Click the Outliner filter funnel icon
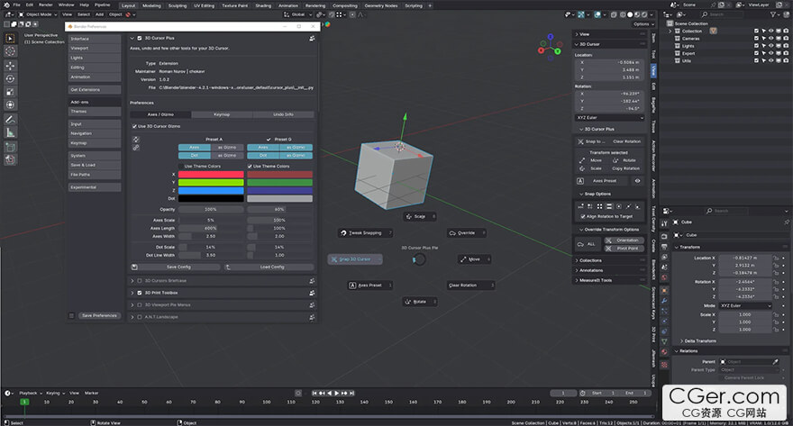This screenshot has width=793, height=426. pyautogui.click(x=773, y=14)
